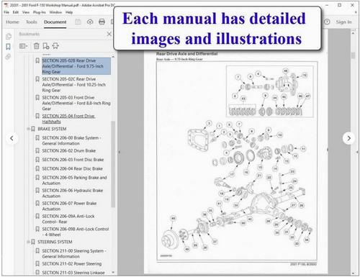
Task: Click the Sign In link
Action: pyautogui.click(x=343, y=22)
